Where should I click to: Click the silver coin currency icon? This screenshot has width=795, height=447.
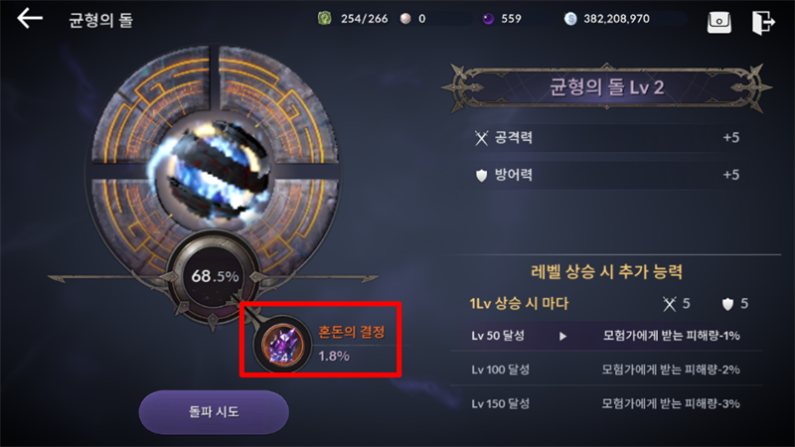pos(570,19)
